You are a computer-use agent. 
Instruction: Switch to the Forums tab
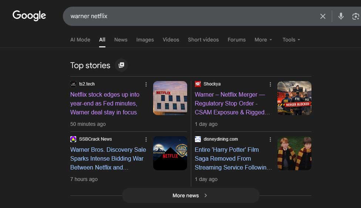[237, 40]
